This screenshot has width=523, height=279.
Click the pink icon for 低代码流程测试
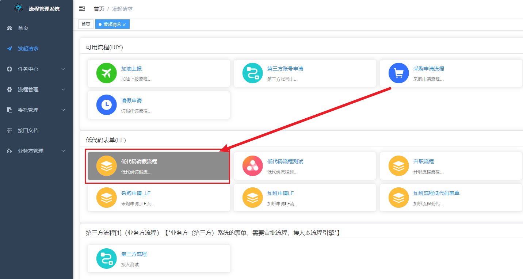(252, 166)
